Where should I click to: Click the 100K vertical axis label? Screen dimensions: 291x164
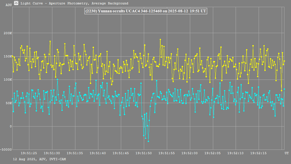click(x=7, y=80)
